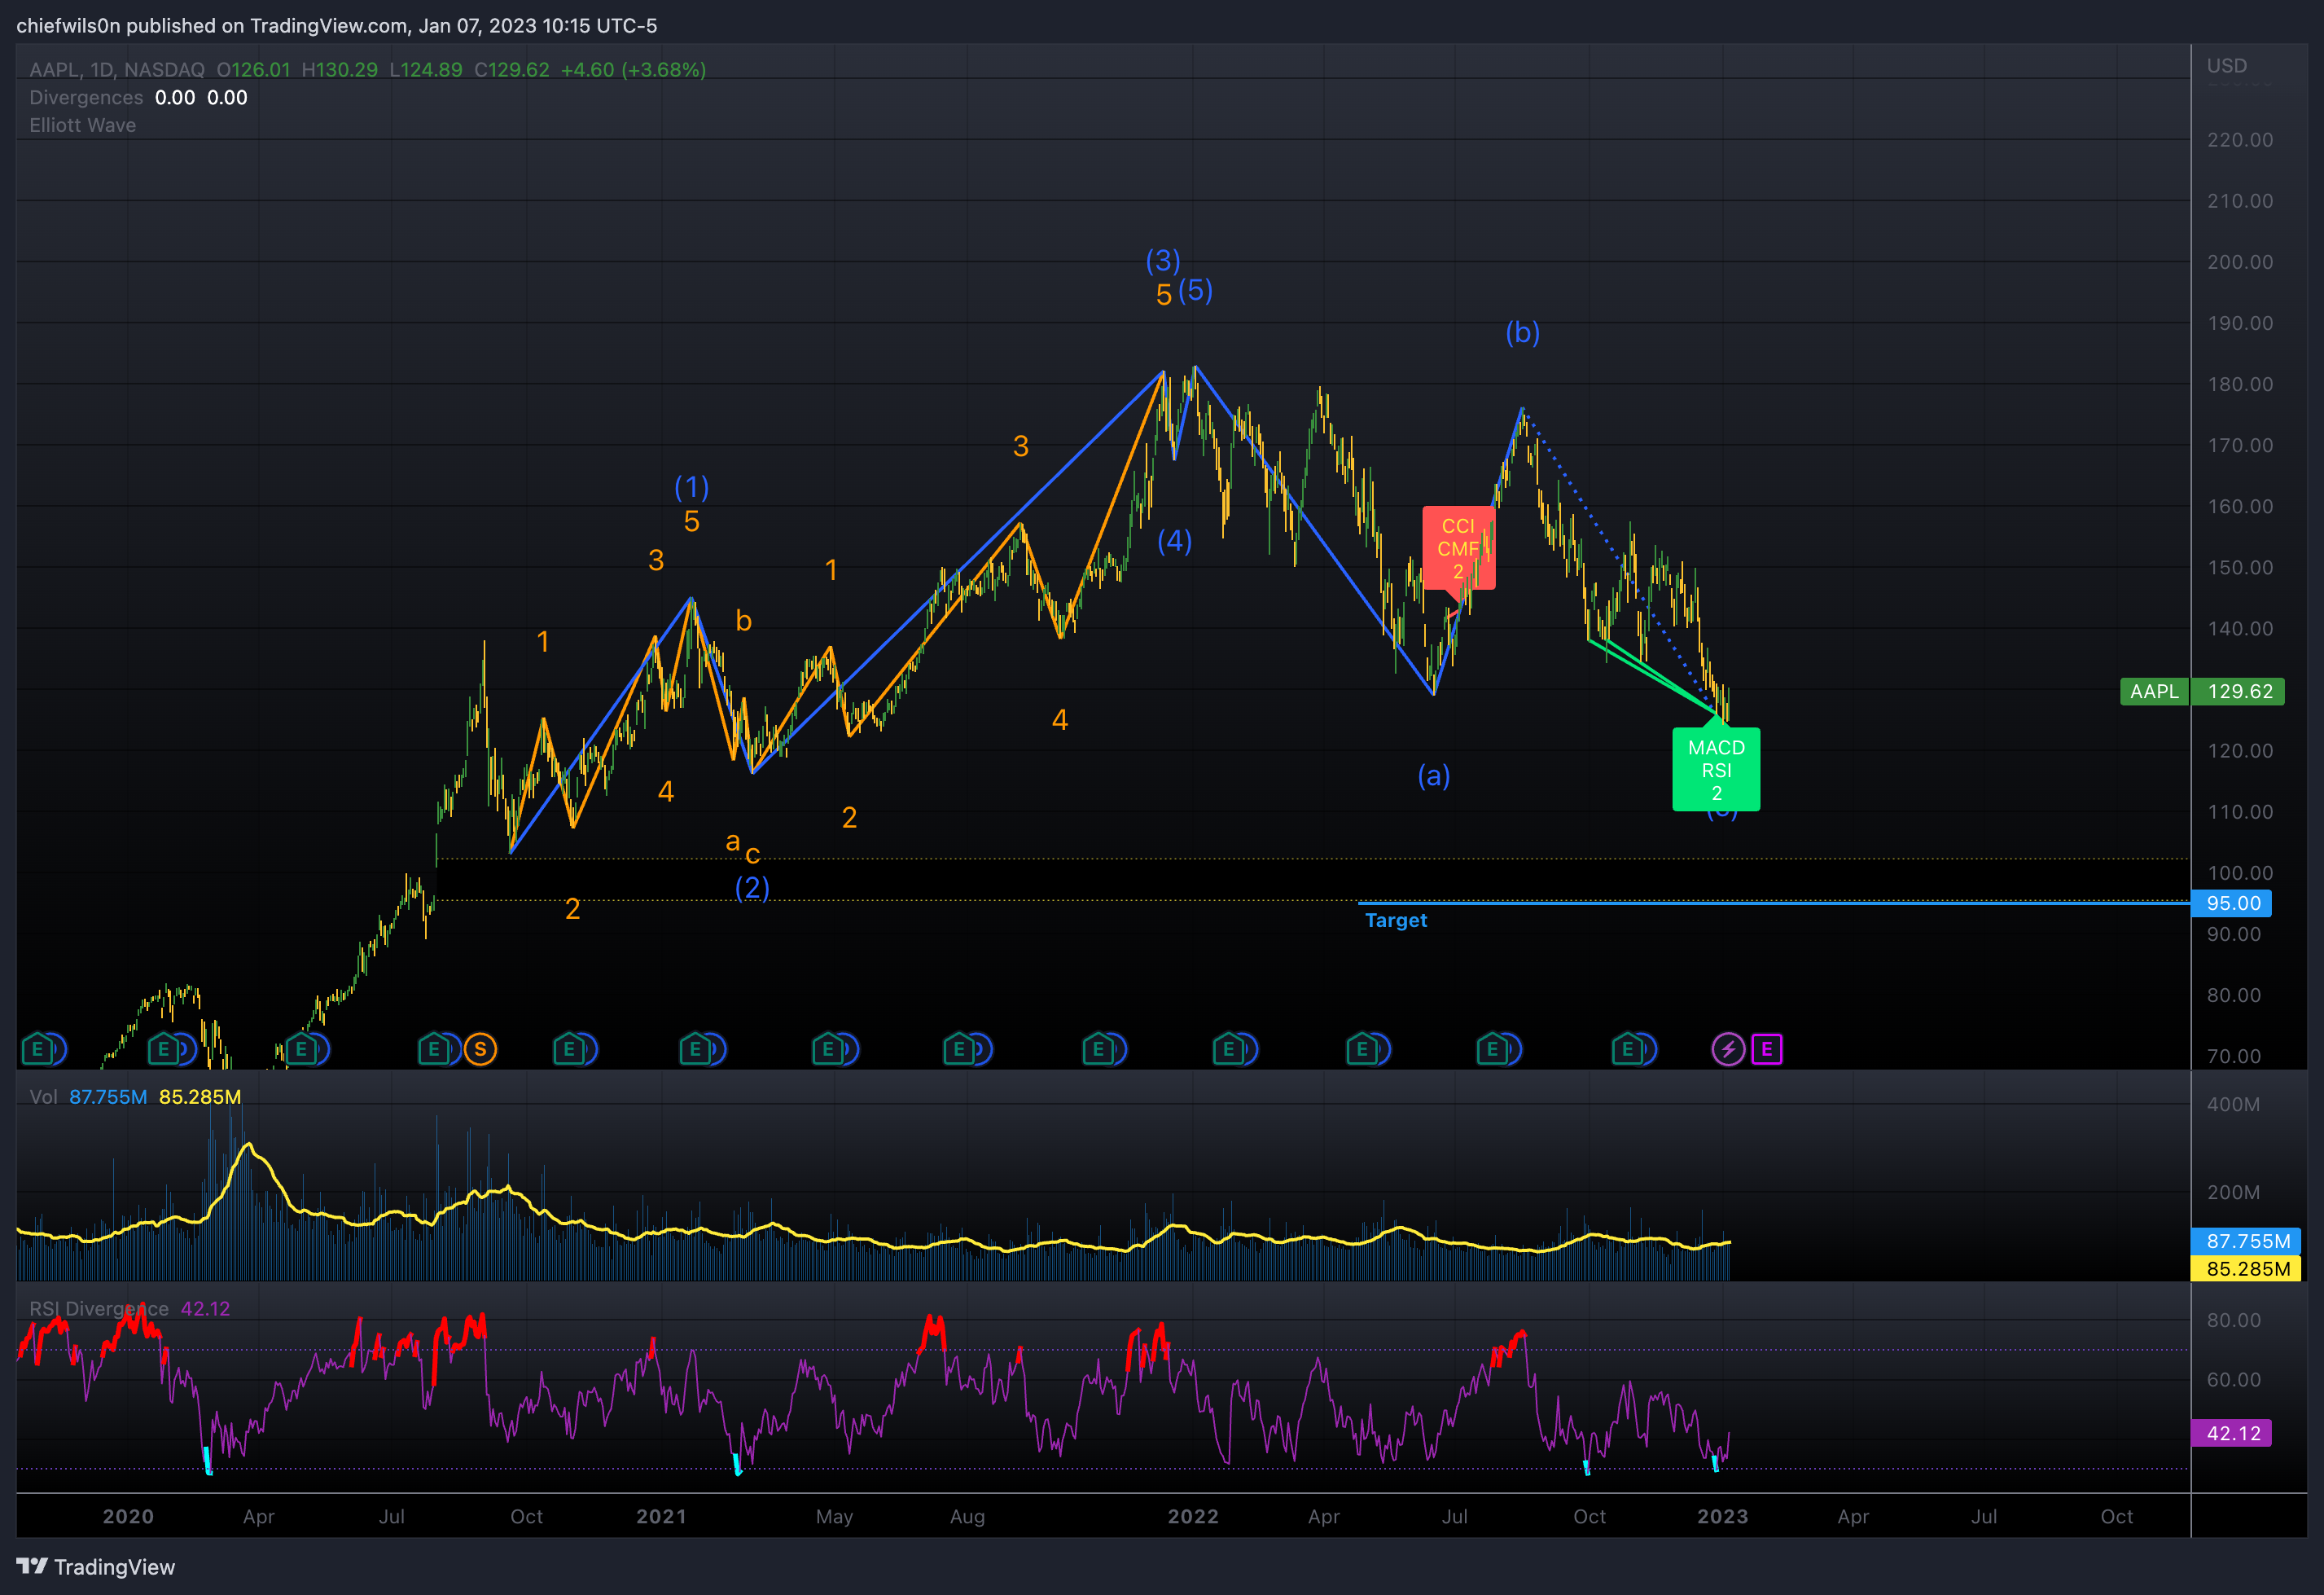The height and width of the screenshot is (1595, 2324).
Task: Click the USD currency label on price axis
Action: point(2227,65)
